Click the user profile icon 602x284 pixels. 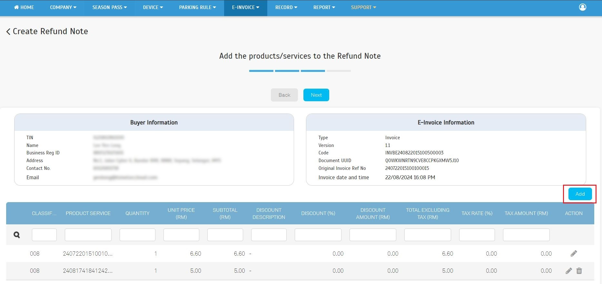tap(582, 7)
